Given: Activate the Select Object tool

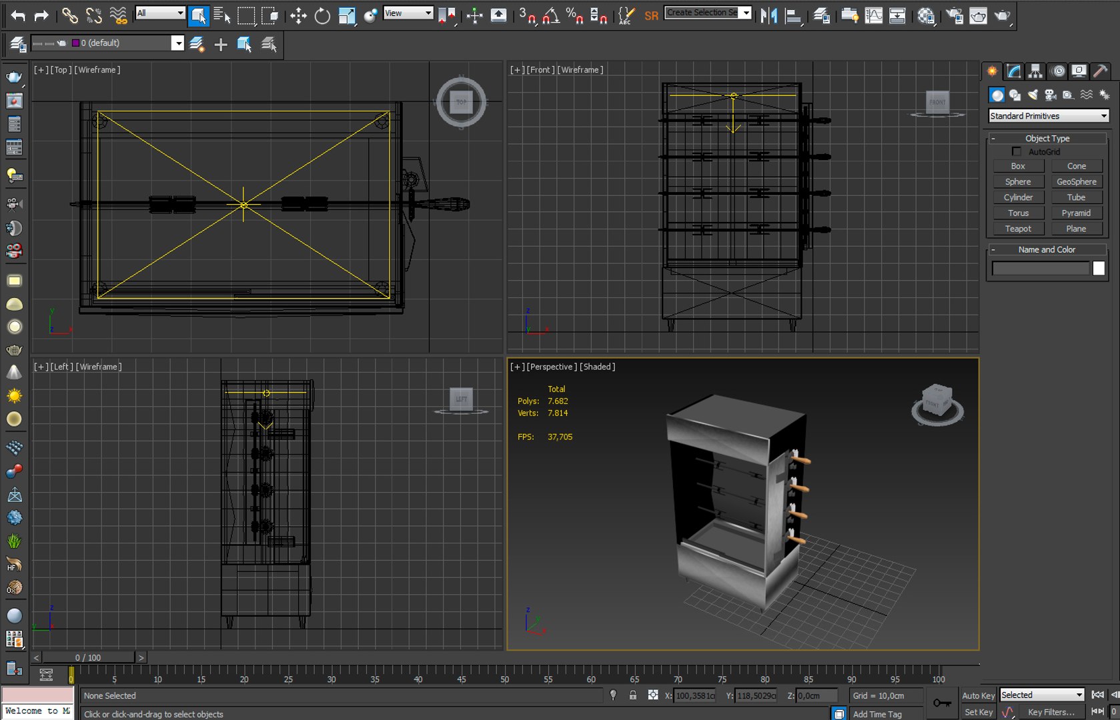Looking at the screenshot, I should click(x=198, y=15).
